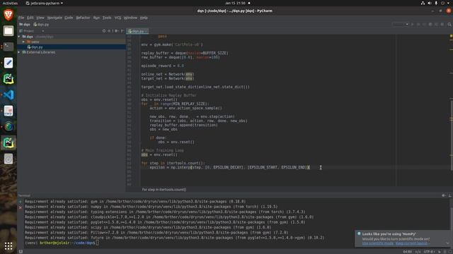The height and width of the screenshot is (254, 453).
Task: Open the Code menu
Action: click(69, 18)
